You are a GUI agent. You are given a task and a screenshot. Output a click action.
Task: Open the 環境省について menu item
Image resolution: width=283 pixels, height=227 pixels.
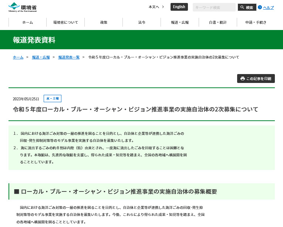(x=65, y=23)
